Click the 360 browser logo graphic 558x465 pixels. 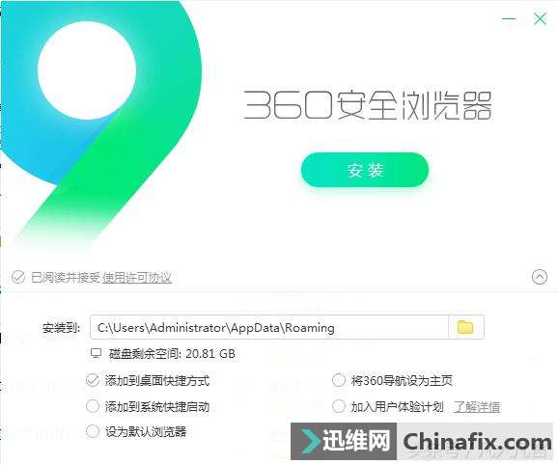[101, 121]
